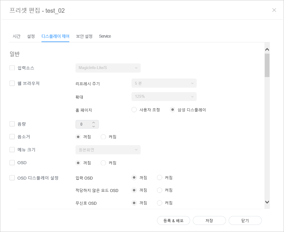Select 사용자 조정 radio for 홈 페이지
Viewport: 284px width, 232px height.
coord(134,110)
